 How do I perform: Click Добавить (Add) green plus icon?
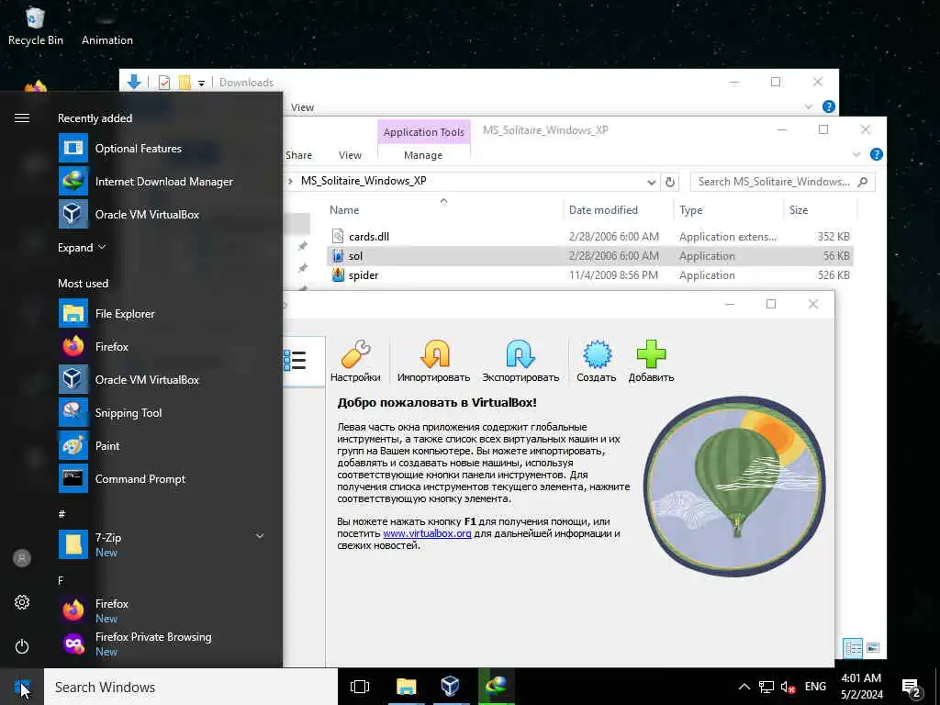[x=651, y=361]
